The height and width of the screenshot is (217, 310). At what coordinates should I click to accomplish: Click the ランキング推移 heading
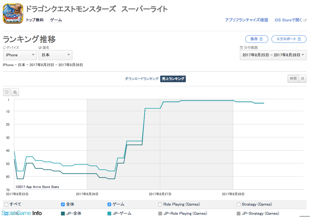pos(29,39)
